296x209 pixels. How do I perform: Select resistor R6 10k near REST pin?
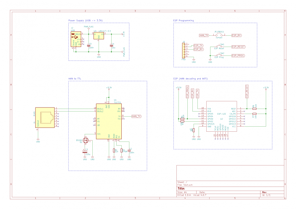coord(255,109)
